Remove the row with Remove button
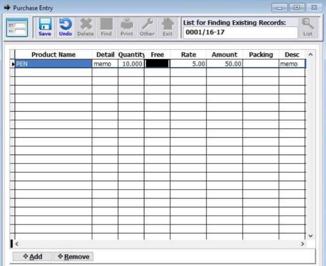This screenshot has width=326, height=266. (x=73, y=256)
